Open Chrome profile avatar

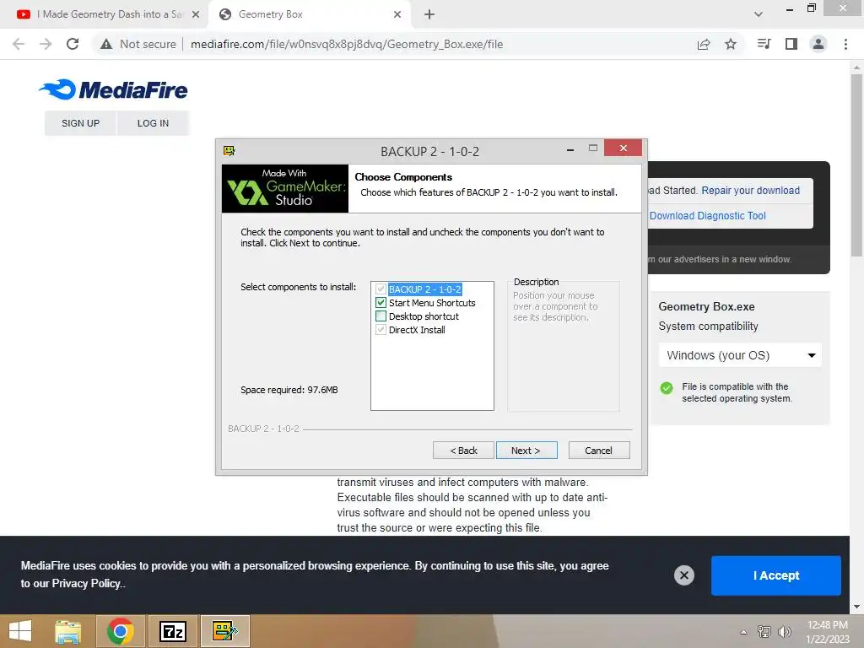tap(818, 44)
